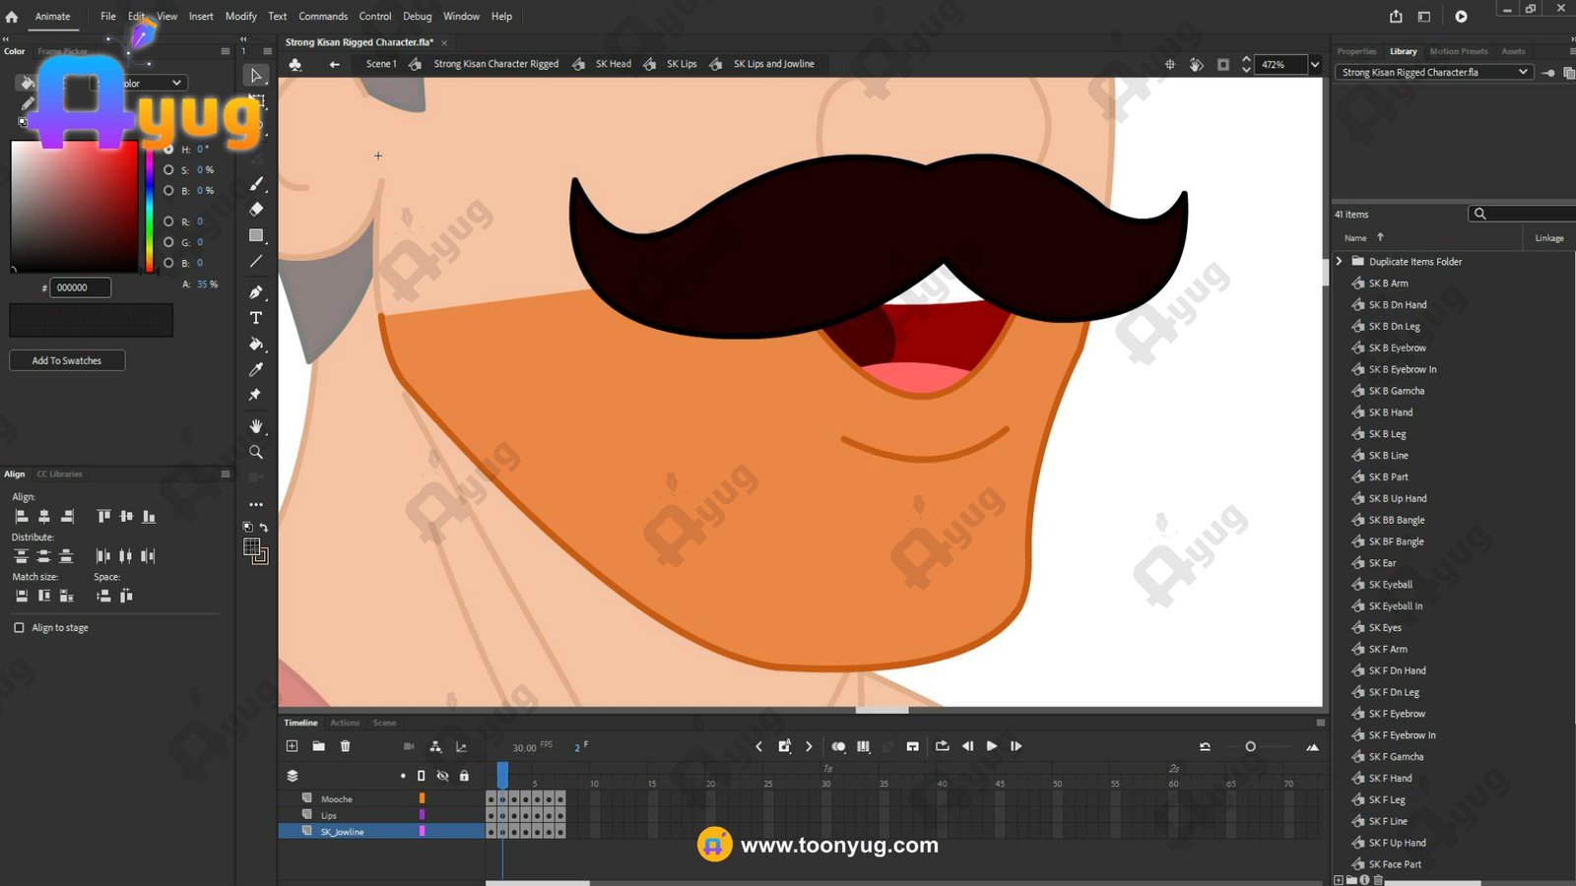
Task: Select the Green channel radio button
Action: 168,242
